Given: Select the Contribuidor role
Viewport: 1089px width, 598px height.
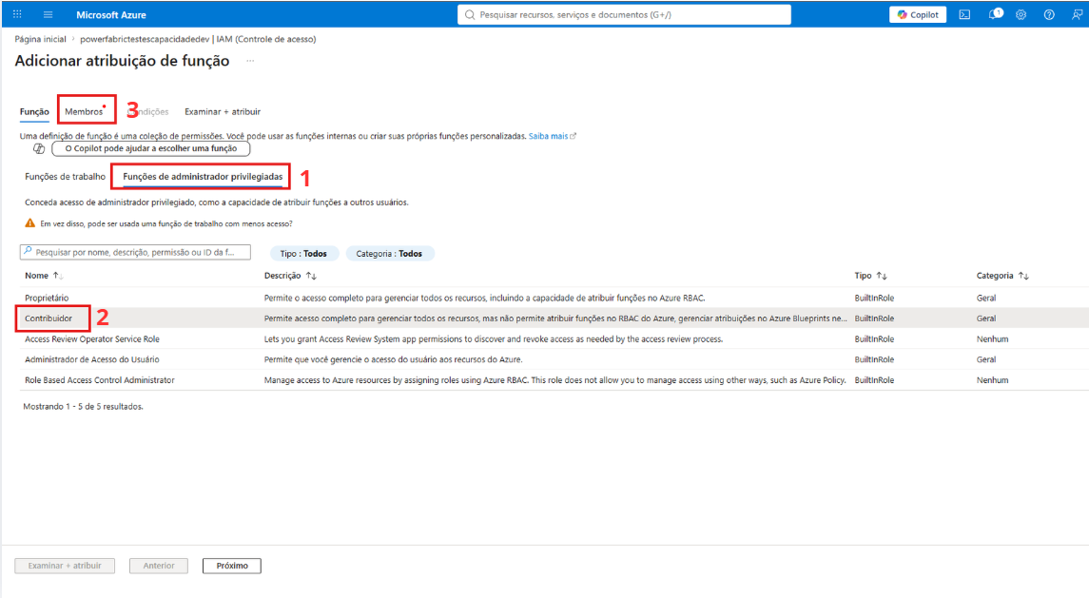Looking at the screenshot, I should coord(49,318).
